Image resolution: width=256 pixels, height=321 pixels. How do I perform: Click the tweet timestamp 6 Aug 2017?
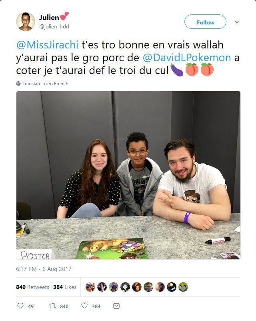point(44,269)
